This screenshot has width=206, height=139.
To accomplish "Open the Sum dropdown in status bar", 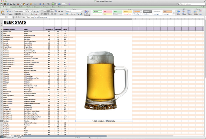I will point(89,138).
